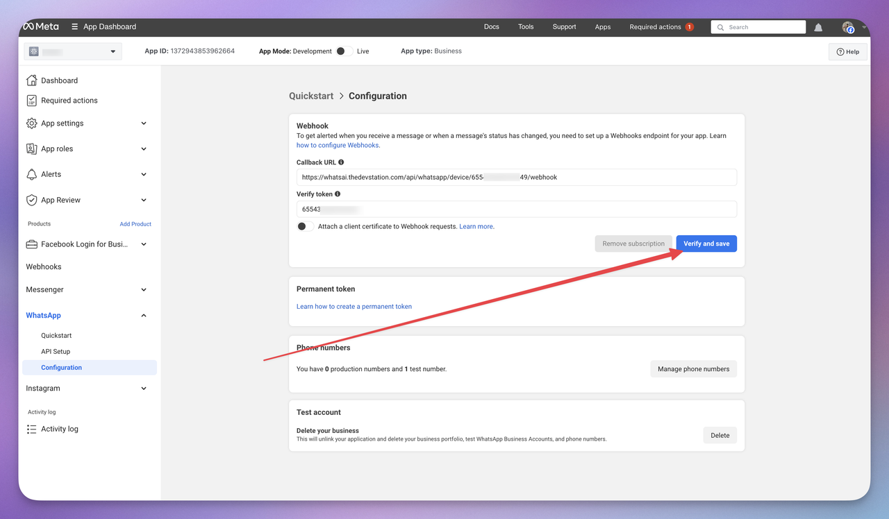Expand App settings section
This screenshot has height=519, width=889.
point(144,124)
